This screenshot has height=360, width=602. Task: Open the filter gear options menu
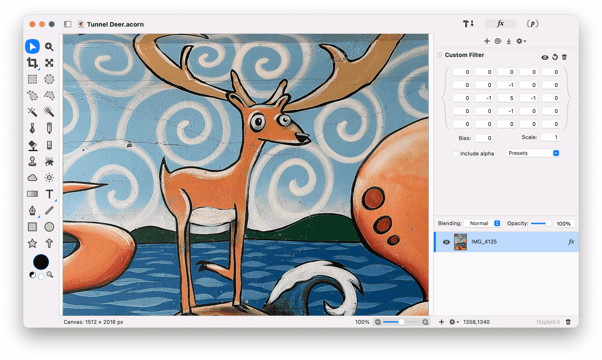pos(521,41)
